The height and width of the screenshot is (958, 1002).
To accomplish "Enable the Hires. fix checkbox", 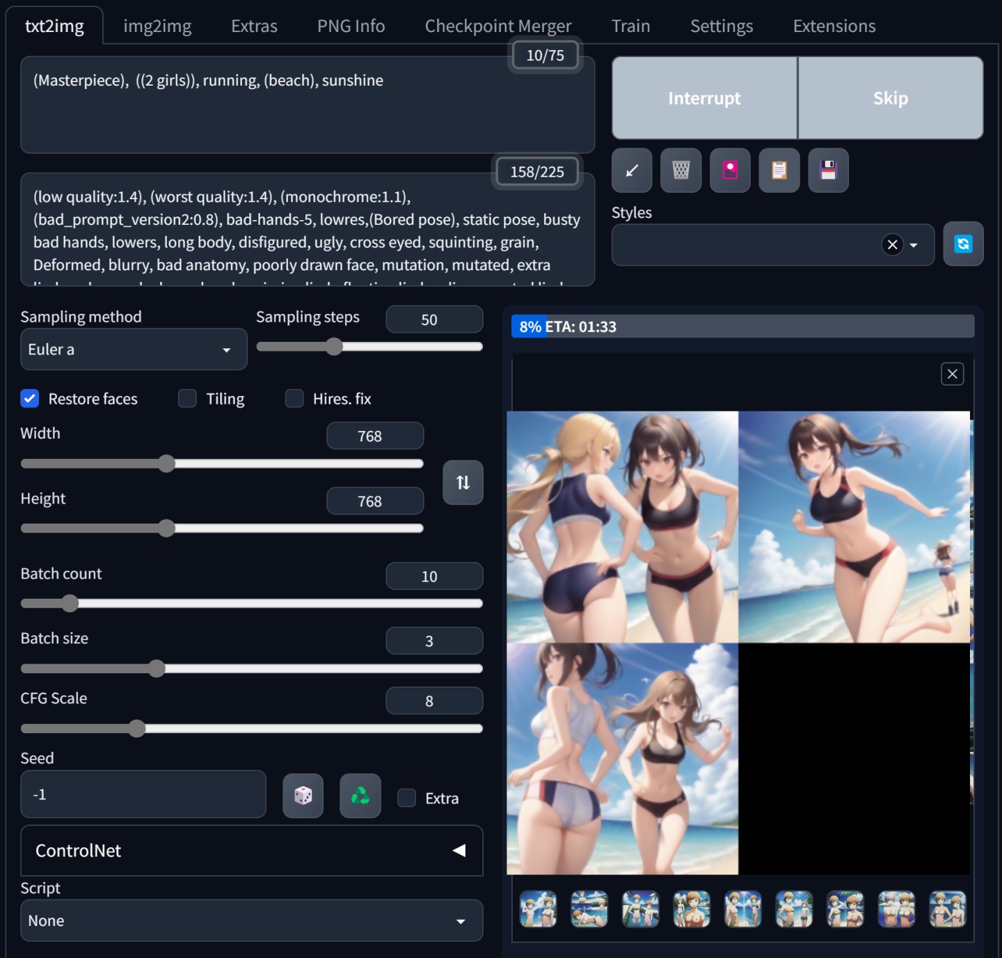I will tap(294, 399).
